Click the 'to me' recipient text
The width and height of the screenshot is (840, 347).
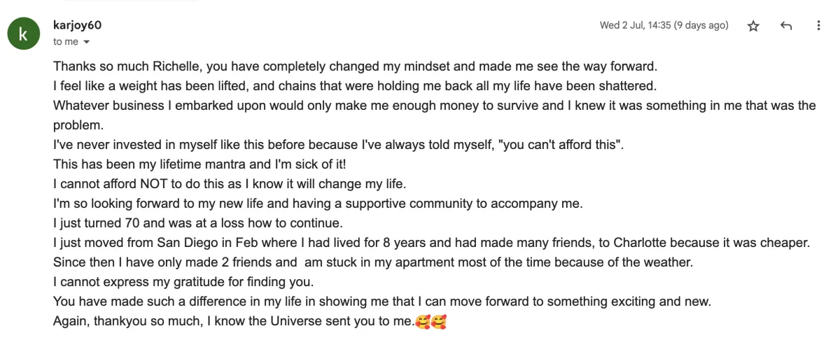point(66,42)
